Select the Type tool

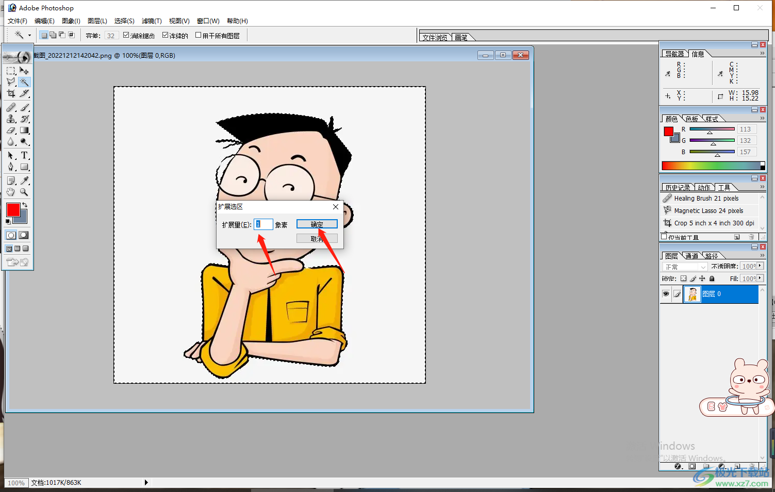24,155
